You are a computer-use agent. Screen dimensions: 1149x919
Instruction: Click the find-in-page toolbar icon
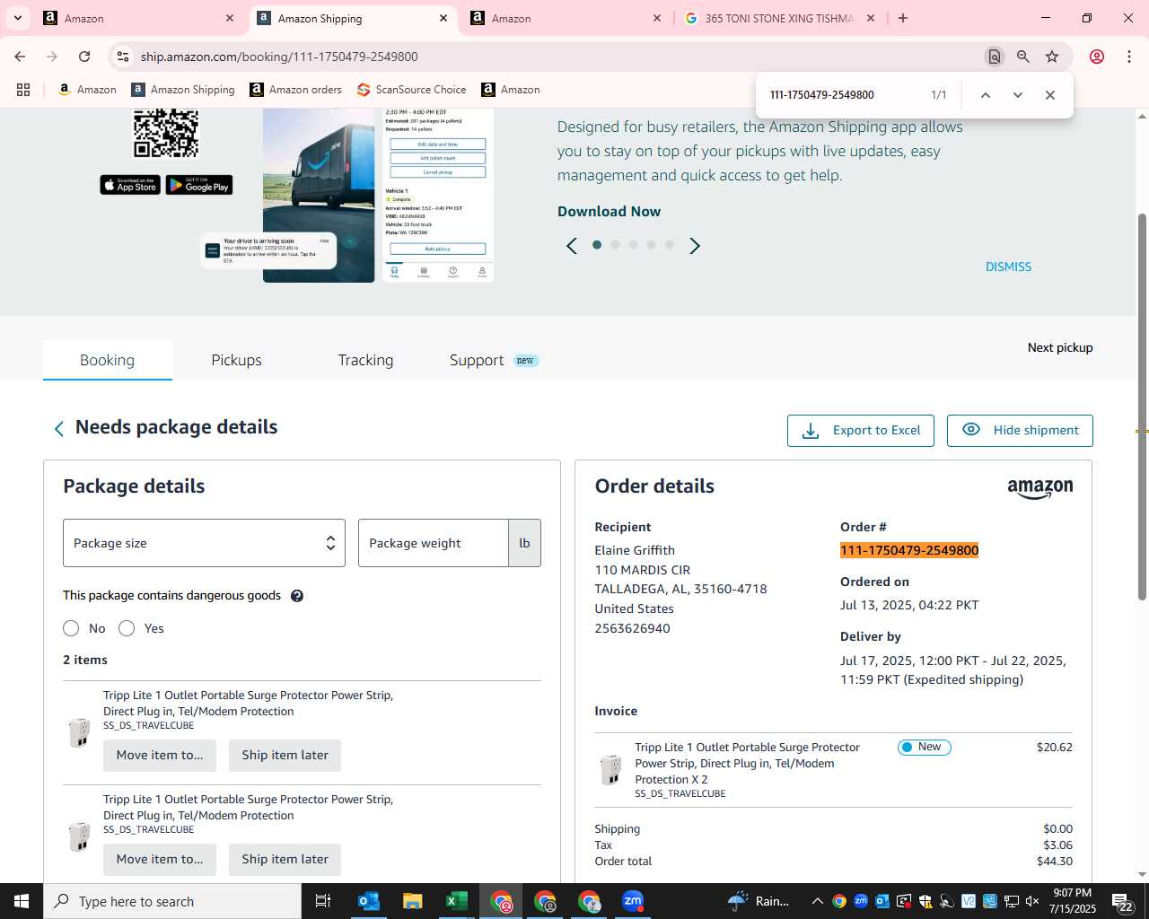pos(994,57)
